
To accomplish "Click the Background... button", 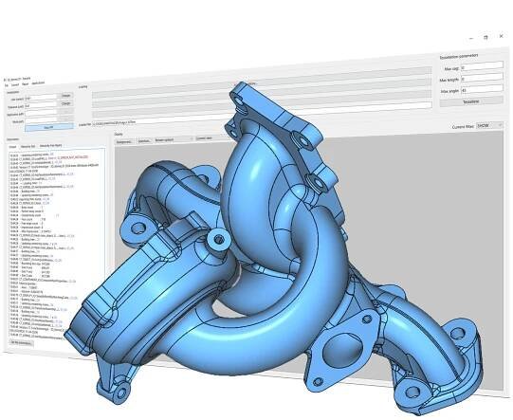I will (124, 141).
